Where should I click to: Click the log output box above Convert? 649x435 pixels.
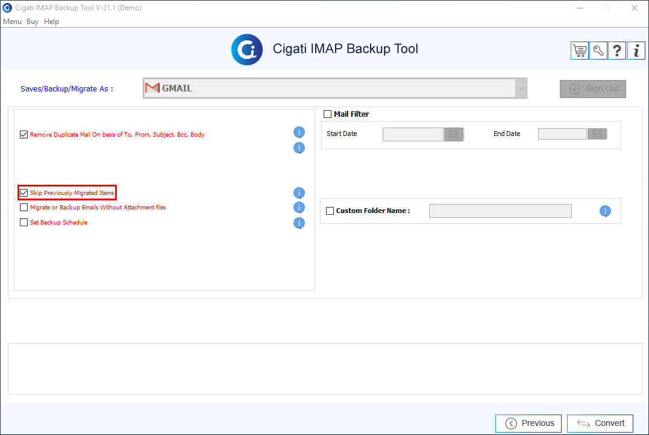point(324,368)
